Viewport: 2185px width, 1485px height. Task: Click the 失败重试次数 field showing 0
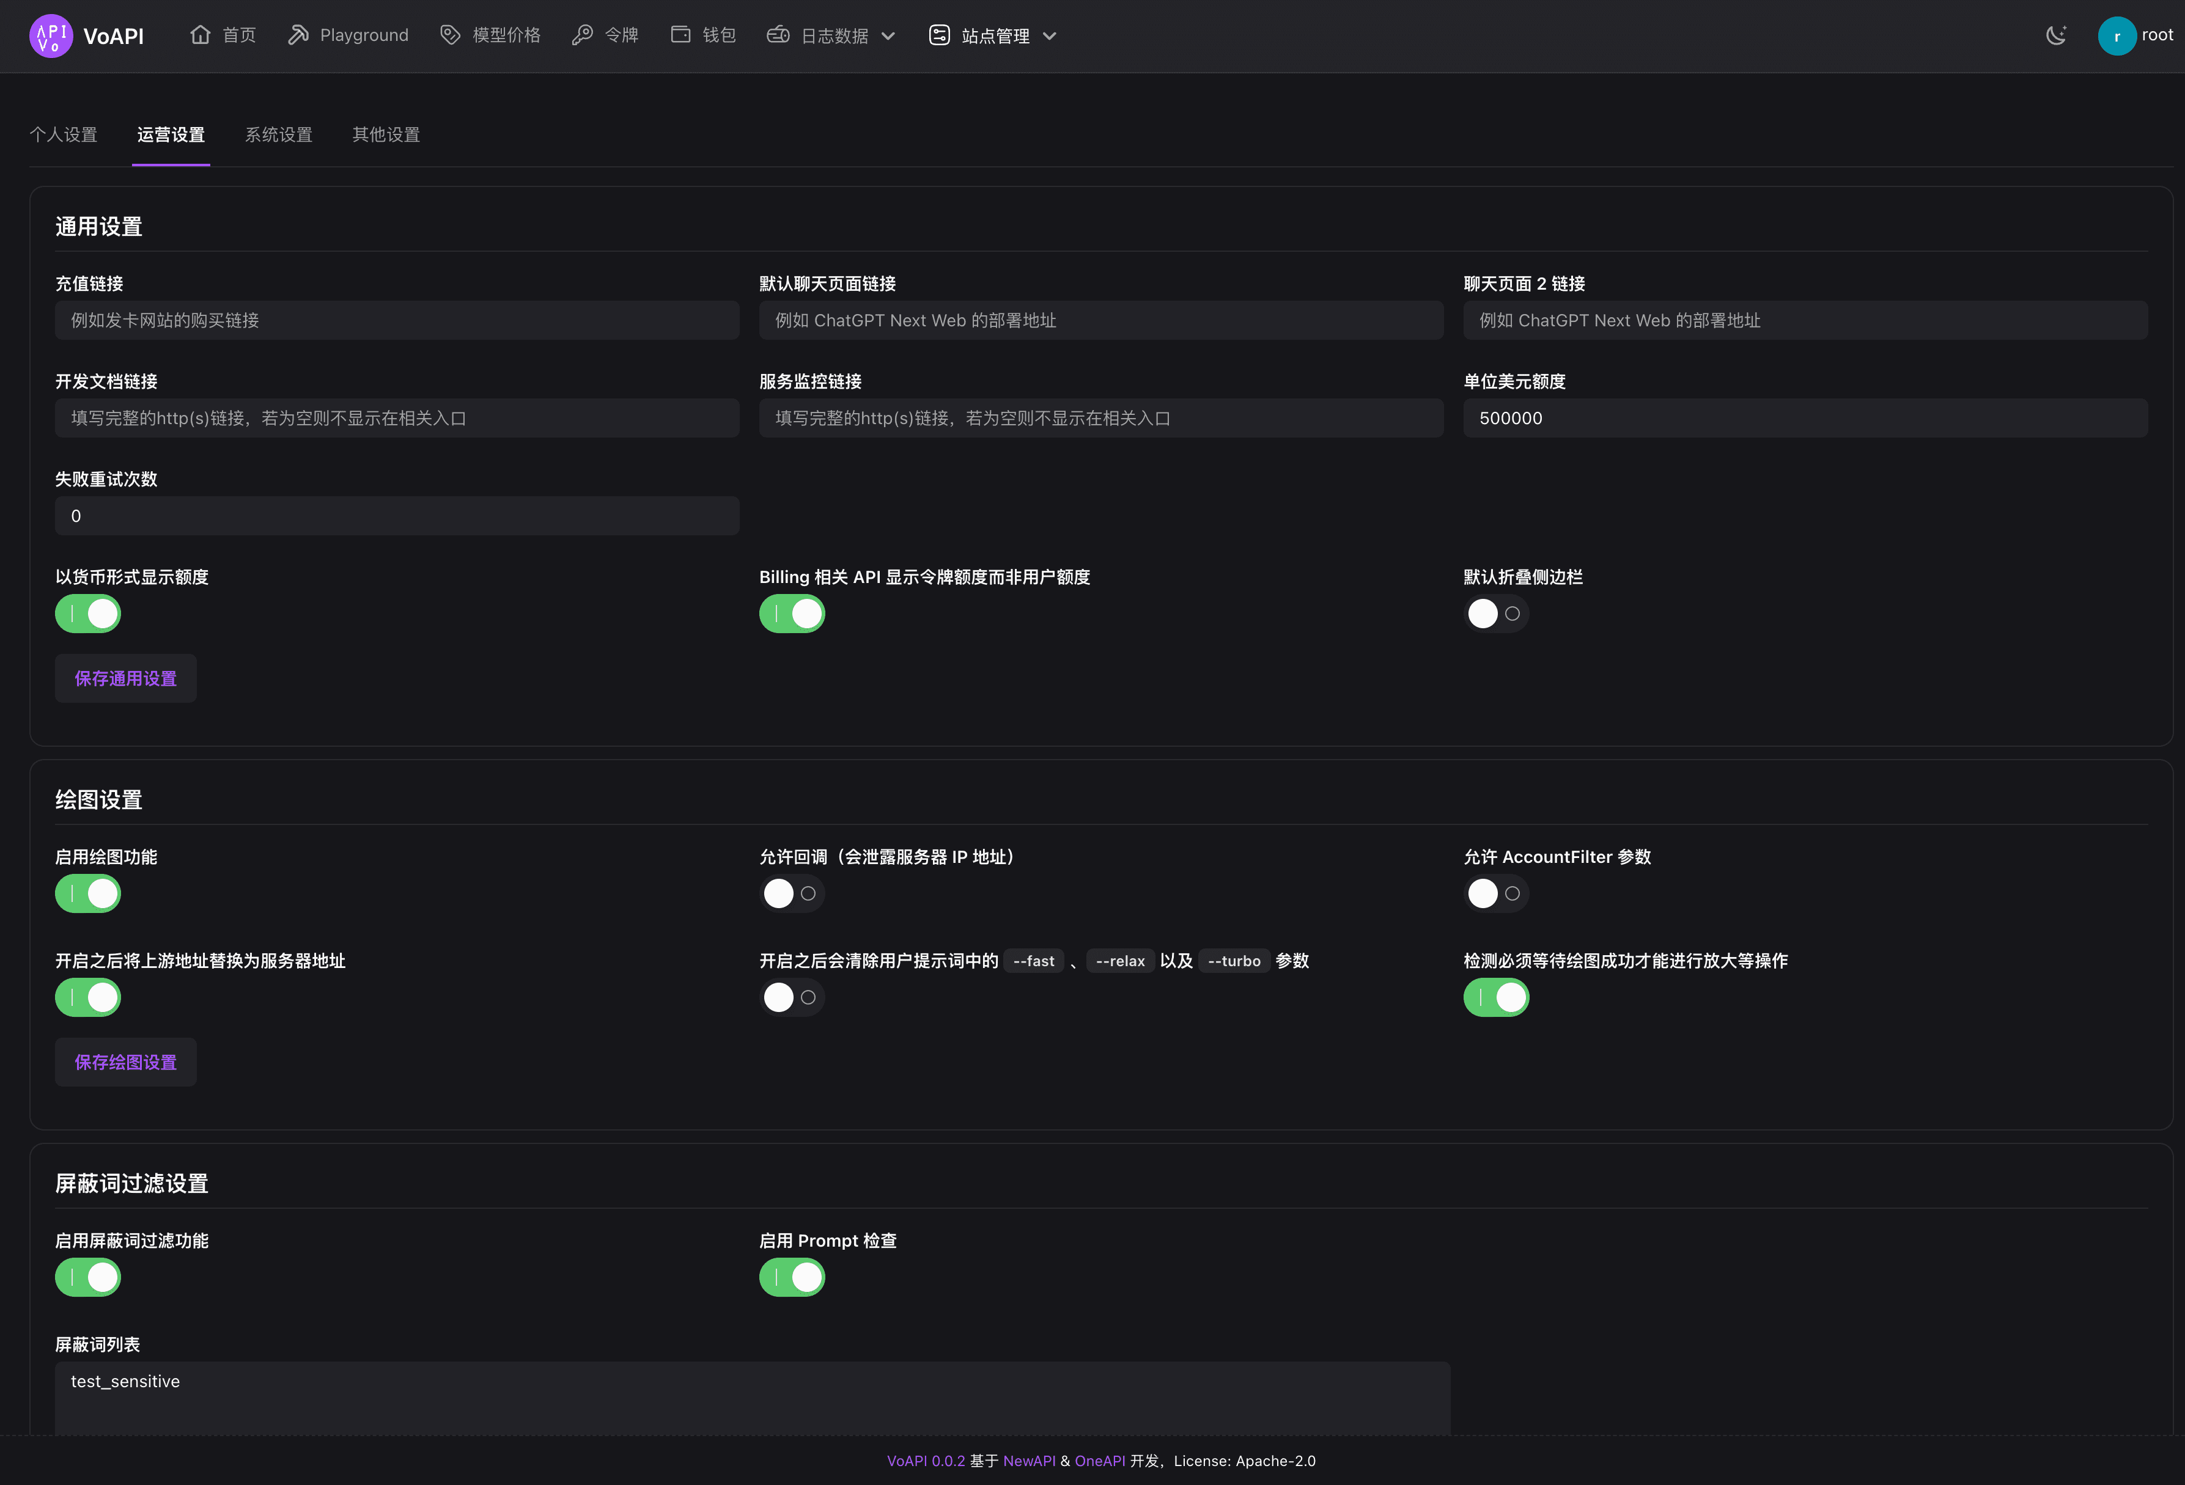pyautogui.click(x=398, y=516)
